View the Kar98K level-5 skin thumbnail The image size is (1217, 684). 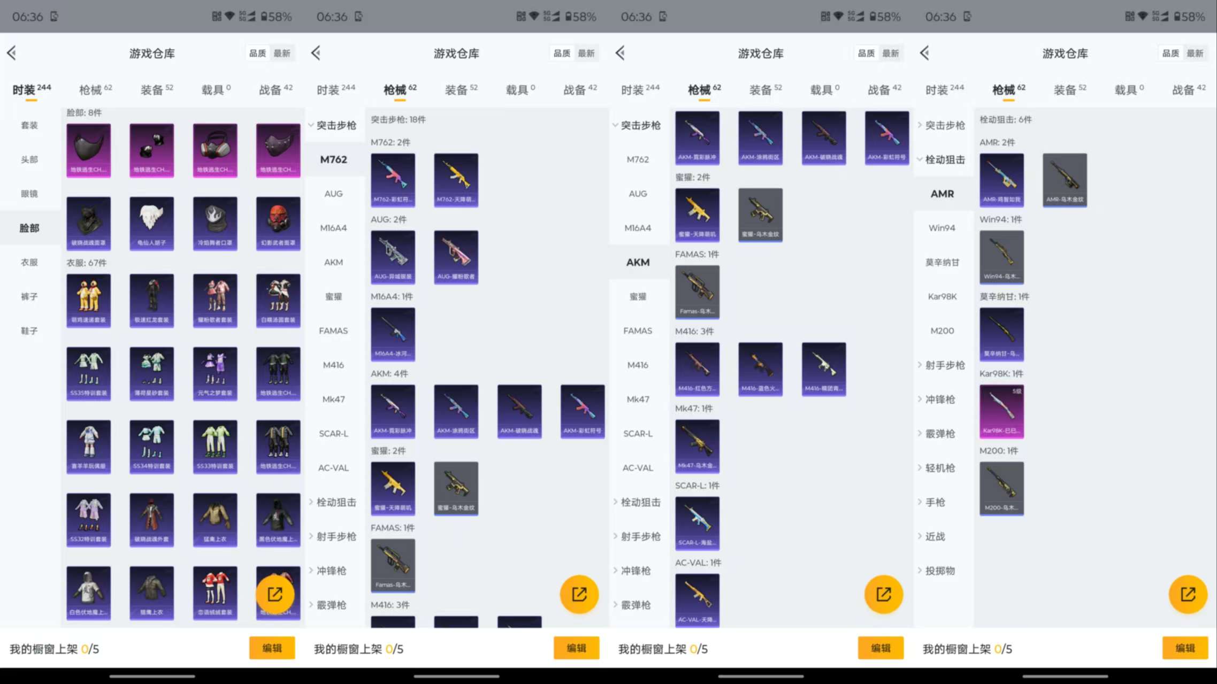(x=1001, y=411)
